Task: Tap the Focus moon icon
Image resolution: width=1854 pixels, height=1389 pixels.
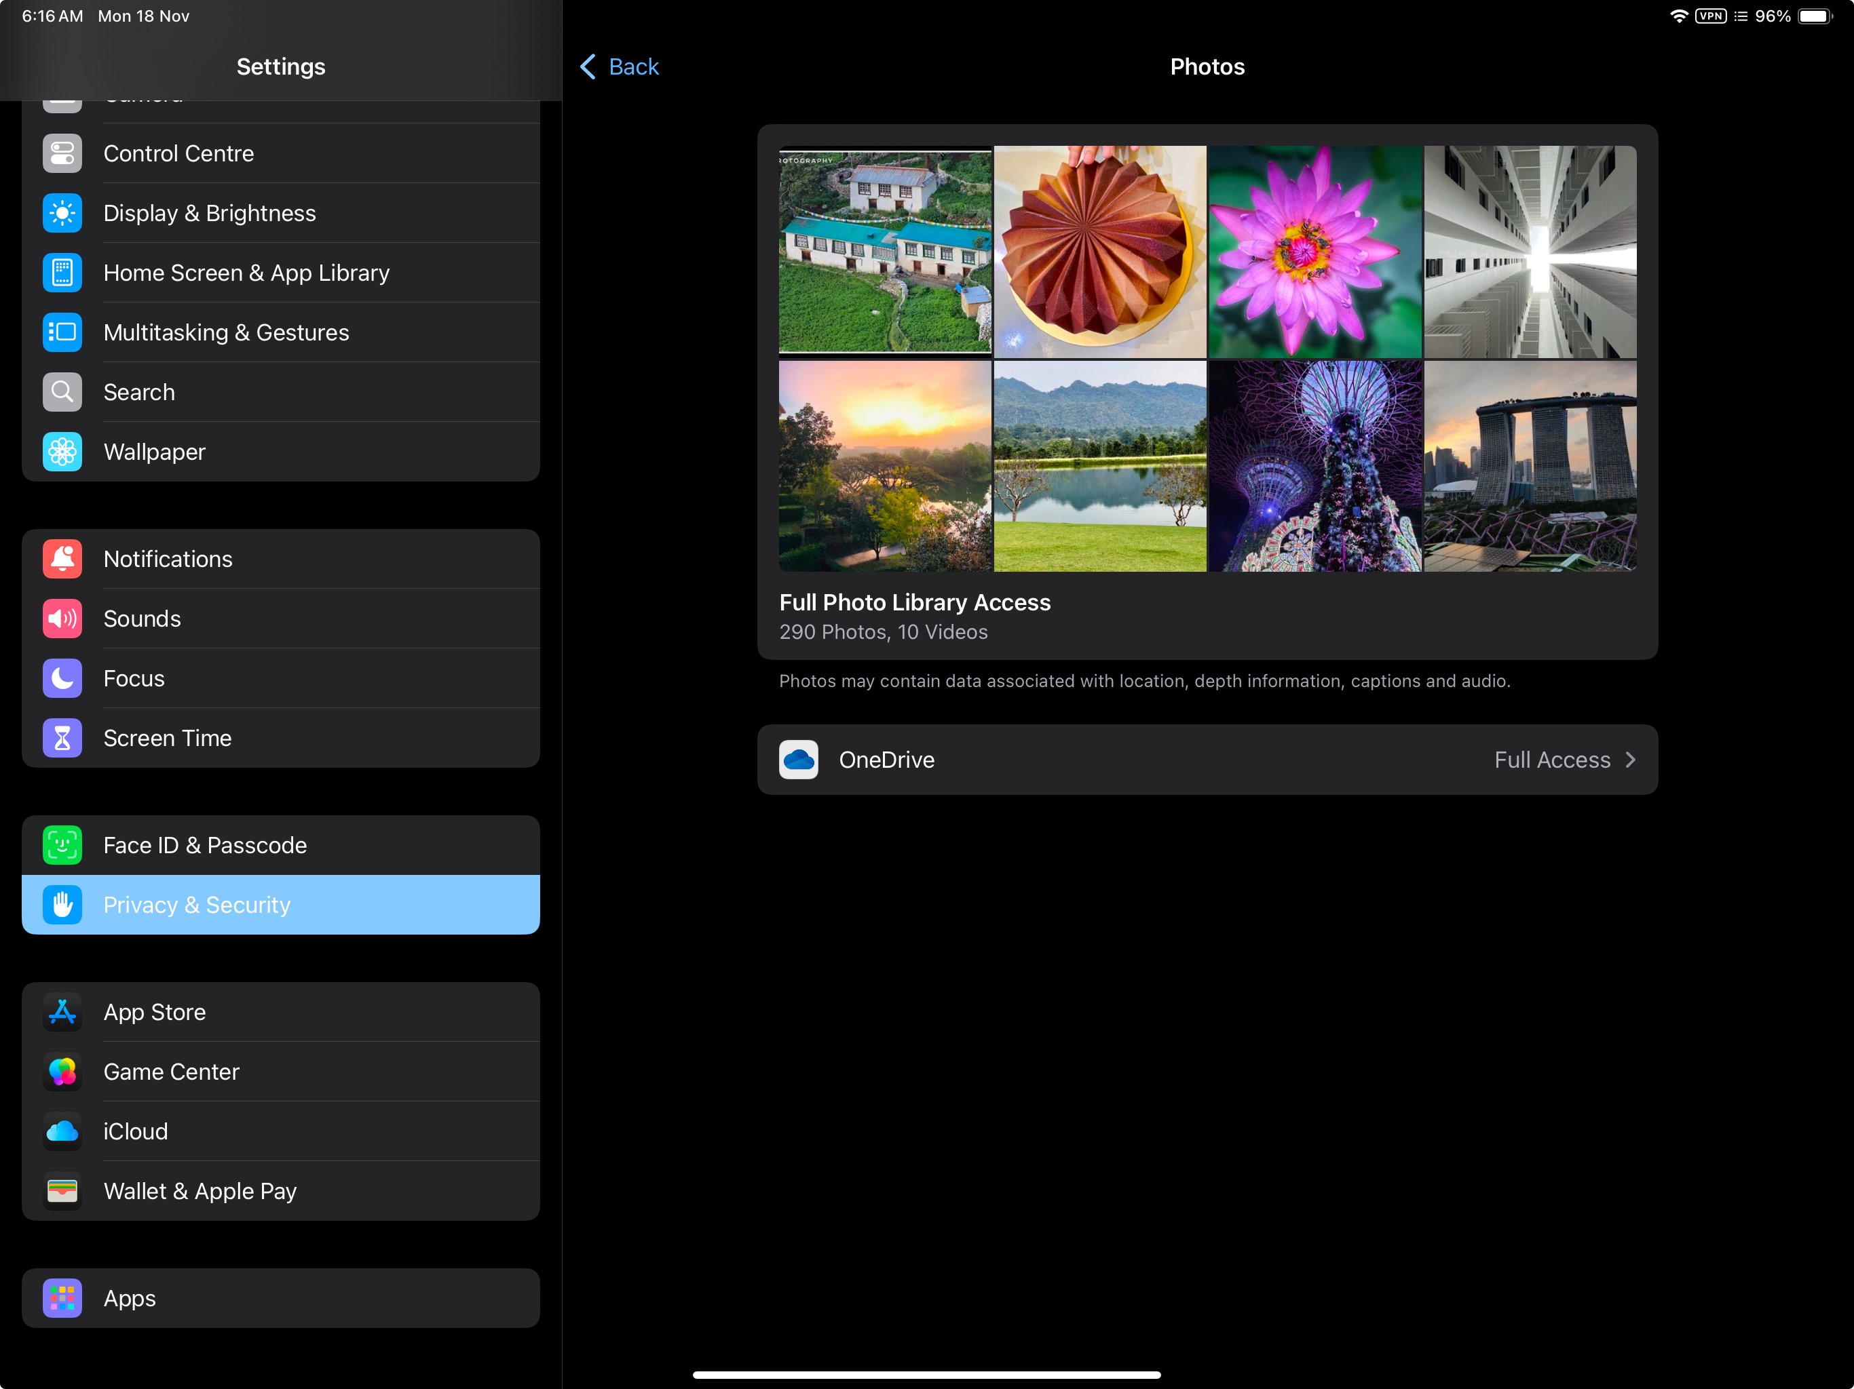Action: [x=62, y=678]
